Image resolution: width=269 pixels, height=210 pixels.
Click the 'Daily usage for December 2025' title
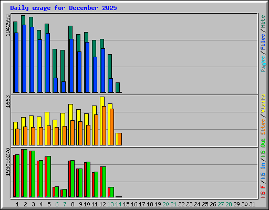pos(64,8)
